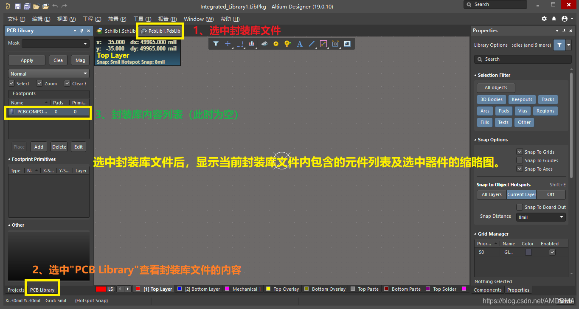Click the Place Pad tool icon
Image resolution: width=579 pixels, height=309 pixels.
point(275,44)
